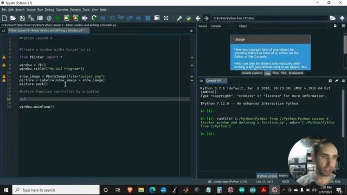Clear console variables with the eraser icon

[337, 81]
